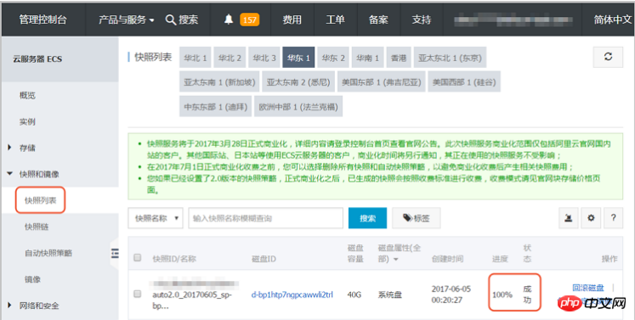Open the 产品与服务 dropdown menu
This screenshot has height=320, width=635.
tap(127, 20)
